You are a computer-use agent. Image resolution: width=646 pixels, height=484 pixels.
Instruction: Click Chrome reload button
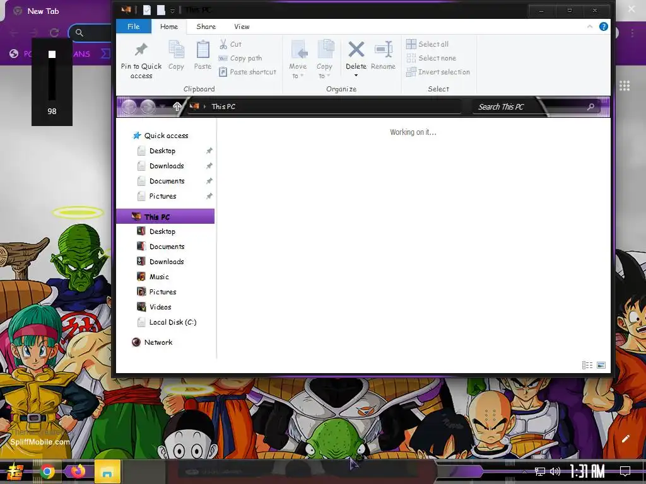point(54,33)
